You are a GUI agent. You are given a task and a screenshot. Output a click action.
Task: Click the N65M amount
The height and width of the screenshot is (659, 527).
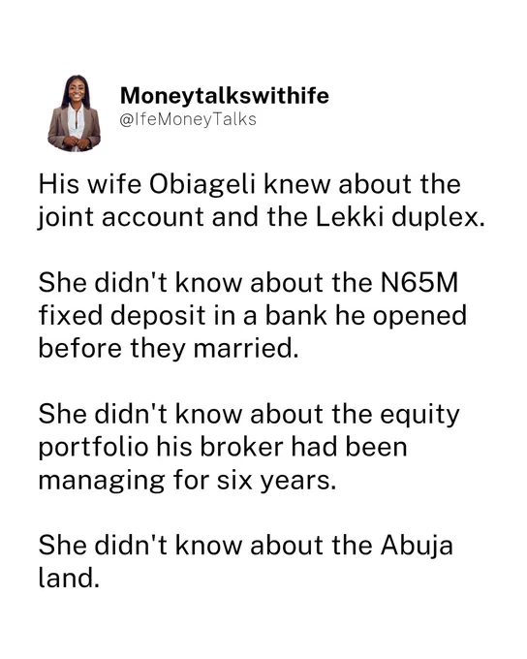point(419,282)
